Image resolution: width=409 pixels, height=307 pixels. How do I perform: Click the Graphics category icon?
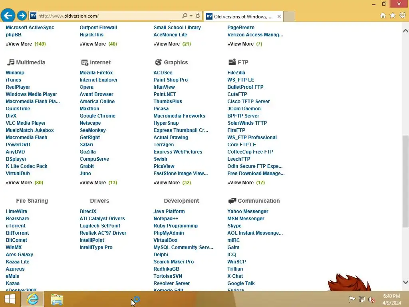(x=158, y=62)
